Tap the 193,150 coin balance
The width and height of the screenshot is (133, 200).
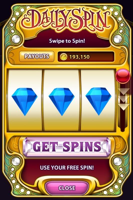pyautogui.click(x=79, y=57)
